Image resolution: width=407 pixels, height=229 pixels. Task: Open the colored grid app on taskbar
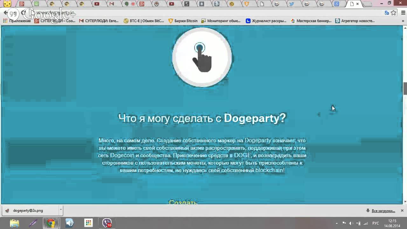click(88, 223)
